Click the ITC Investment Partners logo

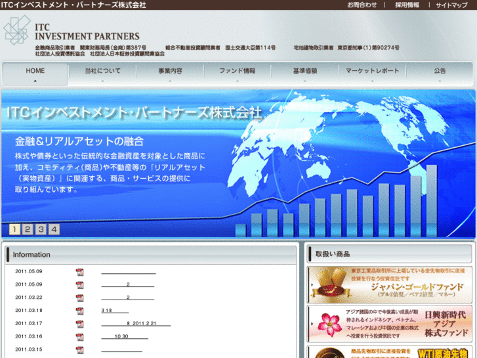pyautogui.click(x=72, y=30)
